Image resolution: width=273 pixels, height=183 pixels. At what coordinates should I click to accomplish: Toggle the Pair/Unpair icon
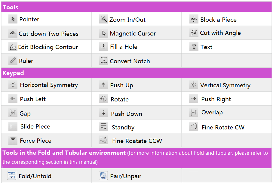(103, 176)
